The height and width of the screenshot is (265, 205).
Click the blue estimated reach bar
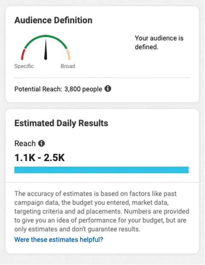point(102,170)
